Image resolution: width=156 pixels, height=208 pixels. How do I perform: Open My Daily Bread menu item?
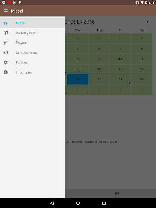point(32,33)
